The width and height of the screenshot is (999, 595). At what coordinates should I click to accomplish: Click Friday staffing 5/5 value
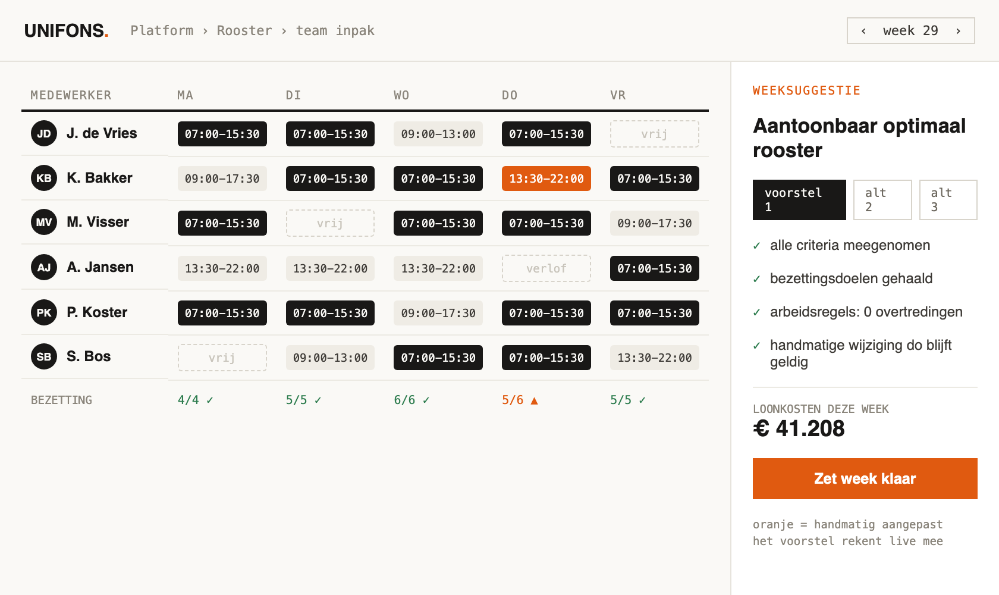(x=621, y=400)
